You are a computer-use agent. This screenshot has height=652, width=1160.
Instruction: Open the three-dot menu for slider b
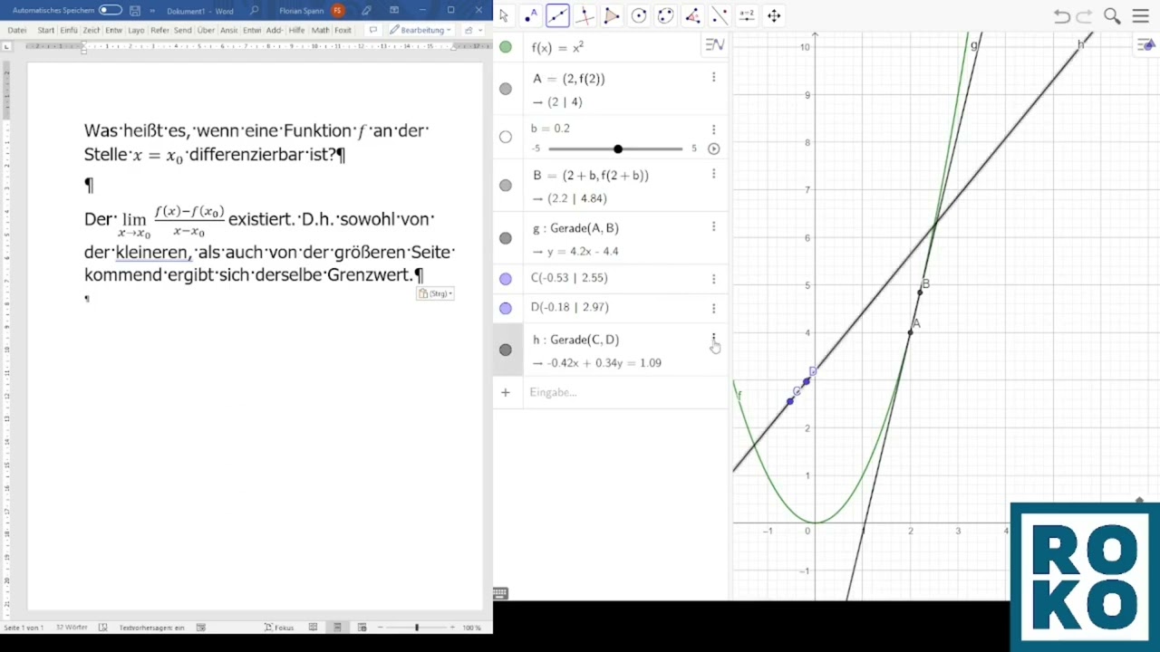[713, 129]
